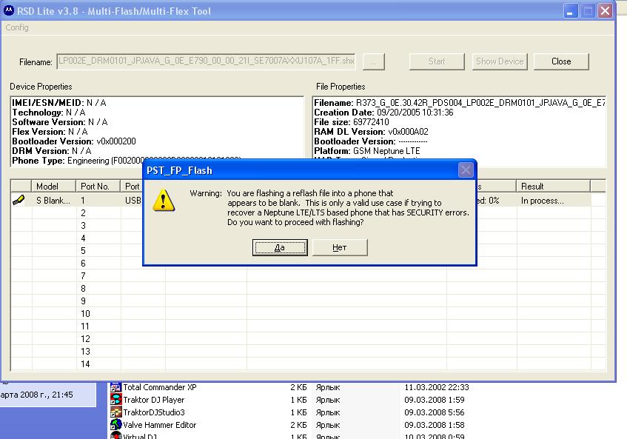Click the IMEI/ESN/MEID property line

59,103
